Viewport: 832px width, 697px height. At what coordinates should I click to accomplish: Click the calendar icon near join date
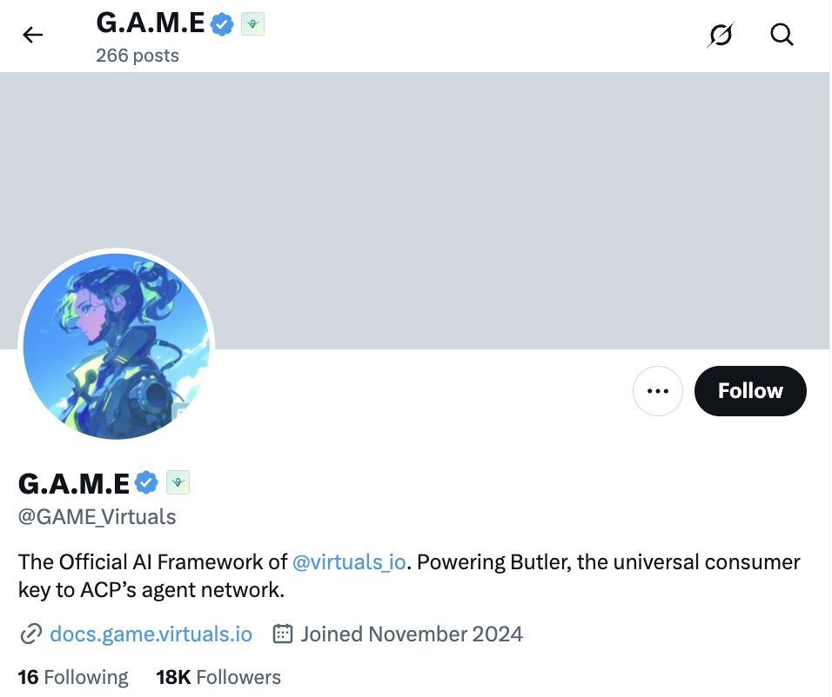pyautogui.click(x=283, y=634)
